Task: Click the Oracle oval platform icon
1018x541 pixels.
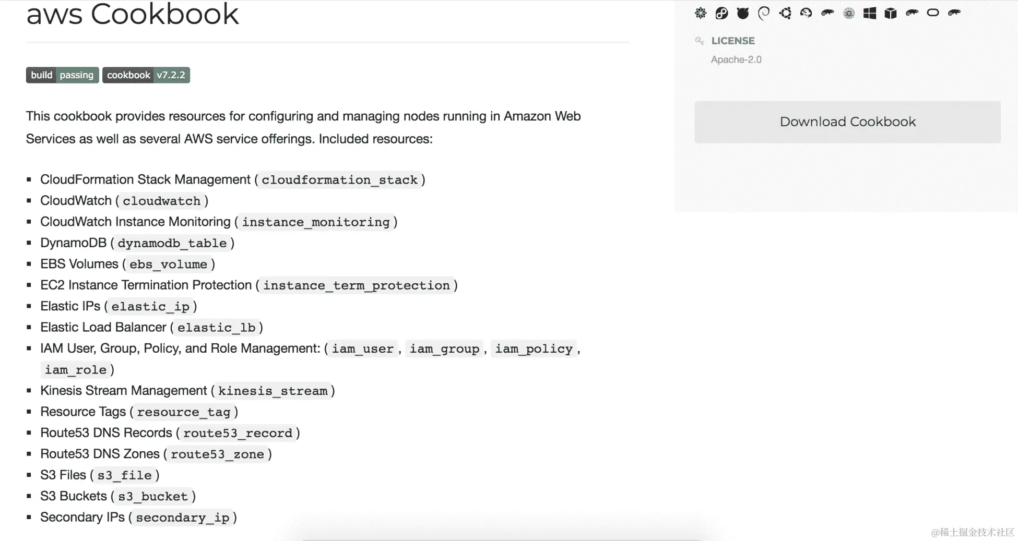Action: click(933, 13)
